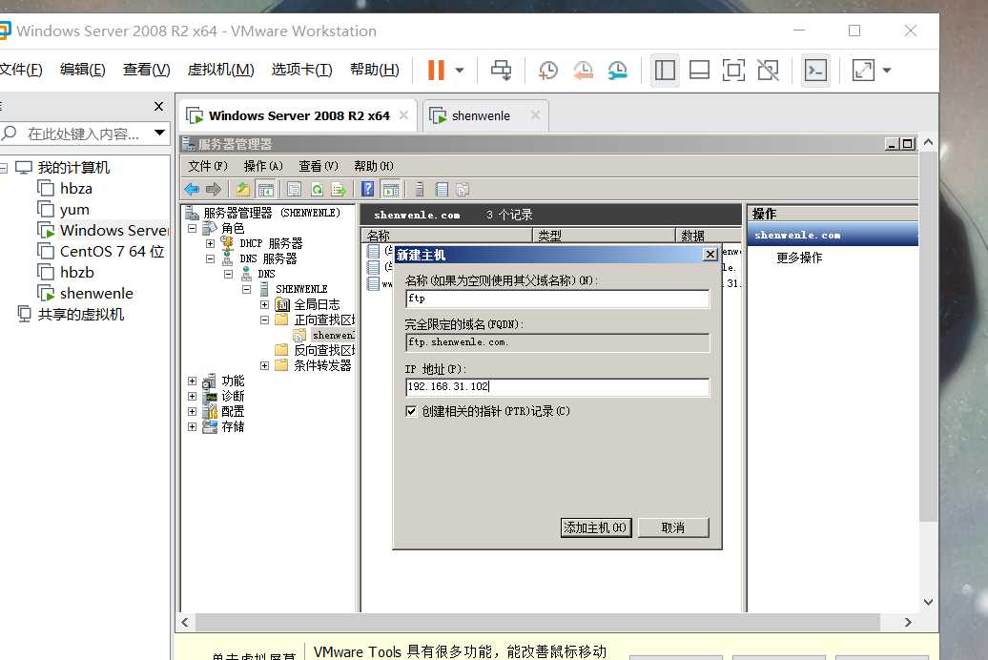Screen dimensions: 988x660
Task: Open the console view terminal icon
Action: [x=816, y=70]
